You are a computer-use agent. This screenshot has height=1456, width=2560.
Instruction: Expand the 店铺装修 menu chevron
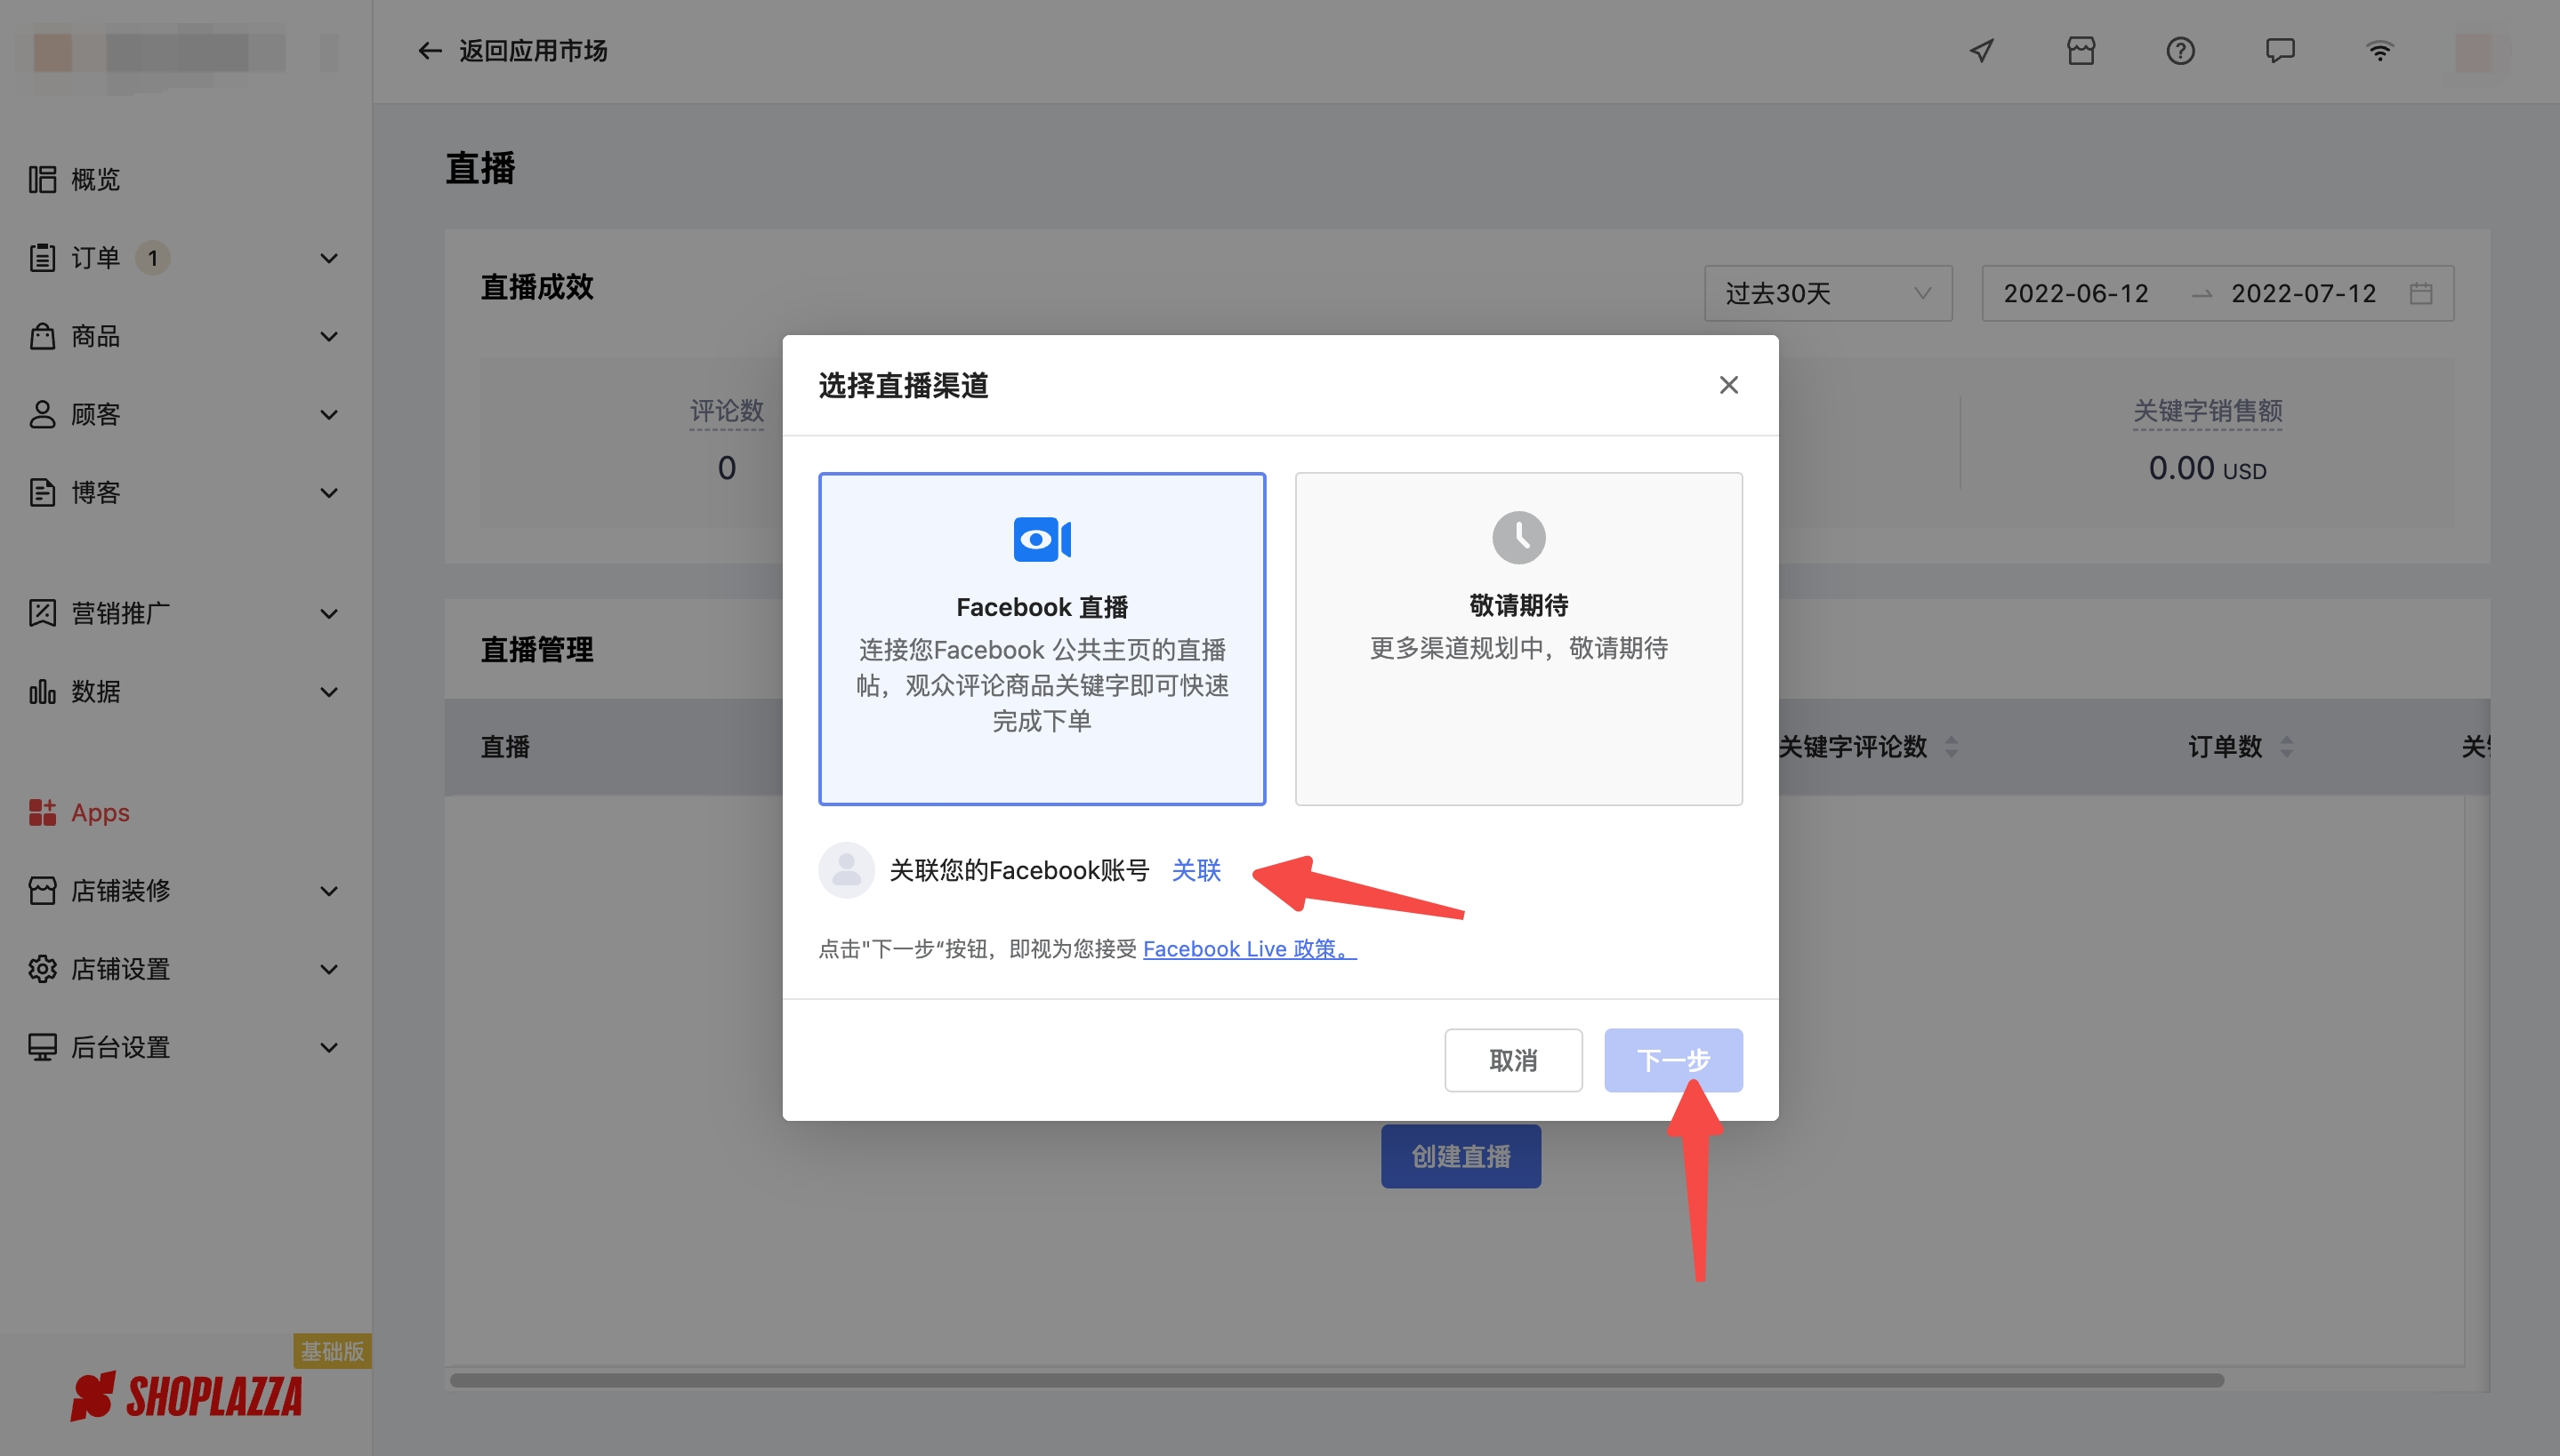(328, 890)
